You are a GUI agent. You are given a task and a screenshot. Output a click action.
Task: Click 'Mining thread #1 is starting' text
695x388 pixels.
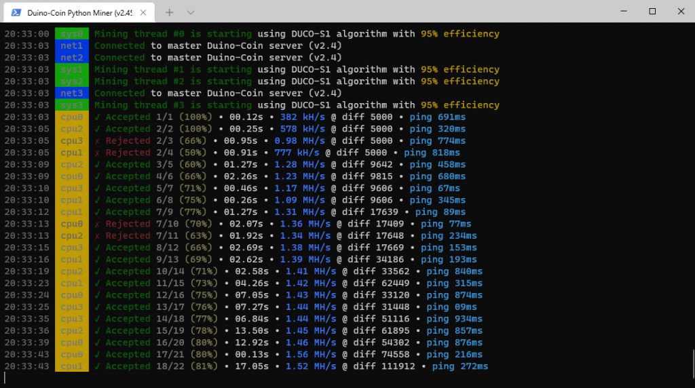click(x=173, y=70)
